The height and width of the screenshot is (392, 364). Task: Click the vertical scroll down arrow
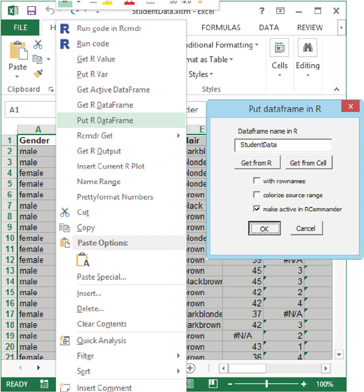339,354
